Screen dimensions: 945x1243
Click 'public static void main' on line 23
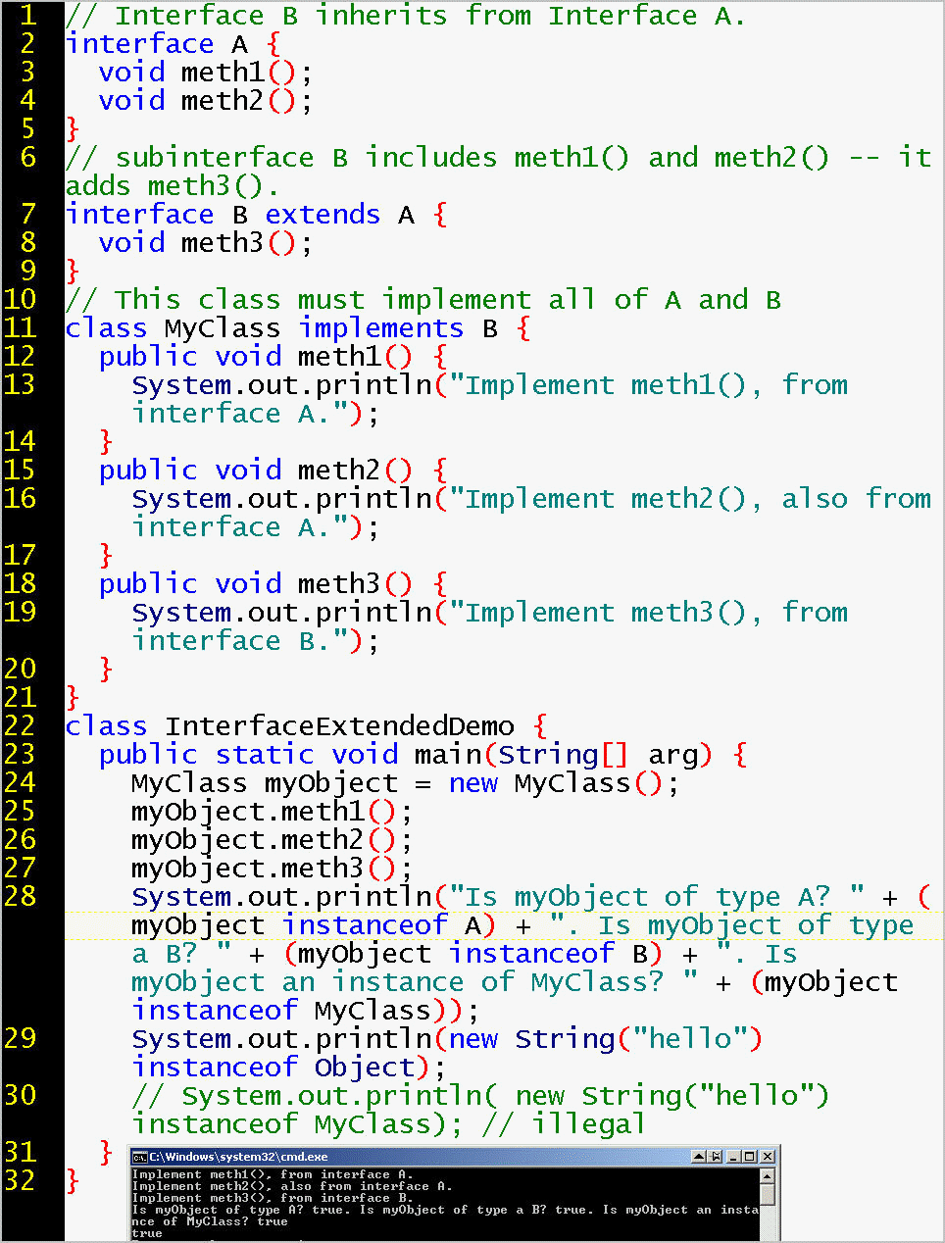pyautogui.click(x=290, y=755)
